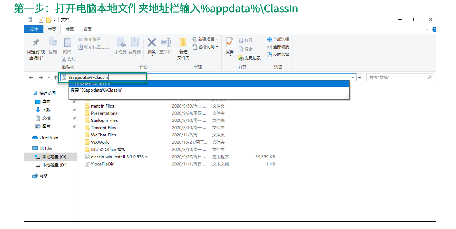
Task: Click Invert selection (反向选择) button
Action: coord(278,55)
